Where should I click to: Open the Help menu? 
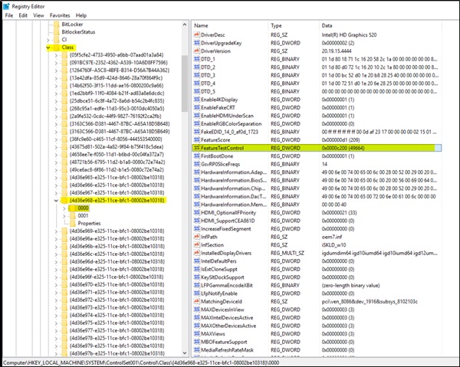coord(81,15)
